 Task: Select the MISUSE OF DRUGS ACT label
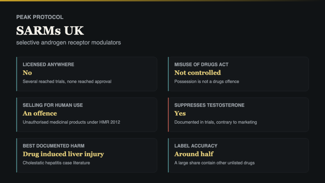point(201,64)
